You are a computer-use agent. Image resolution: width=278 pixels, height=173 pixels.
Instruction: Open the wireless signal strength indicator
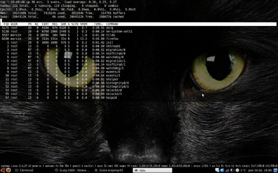(x=227, y=170)
